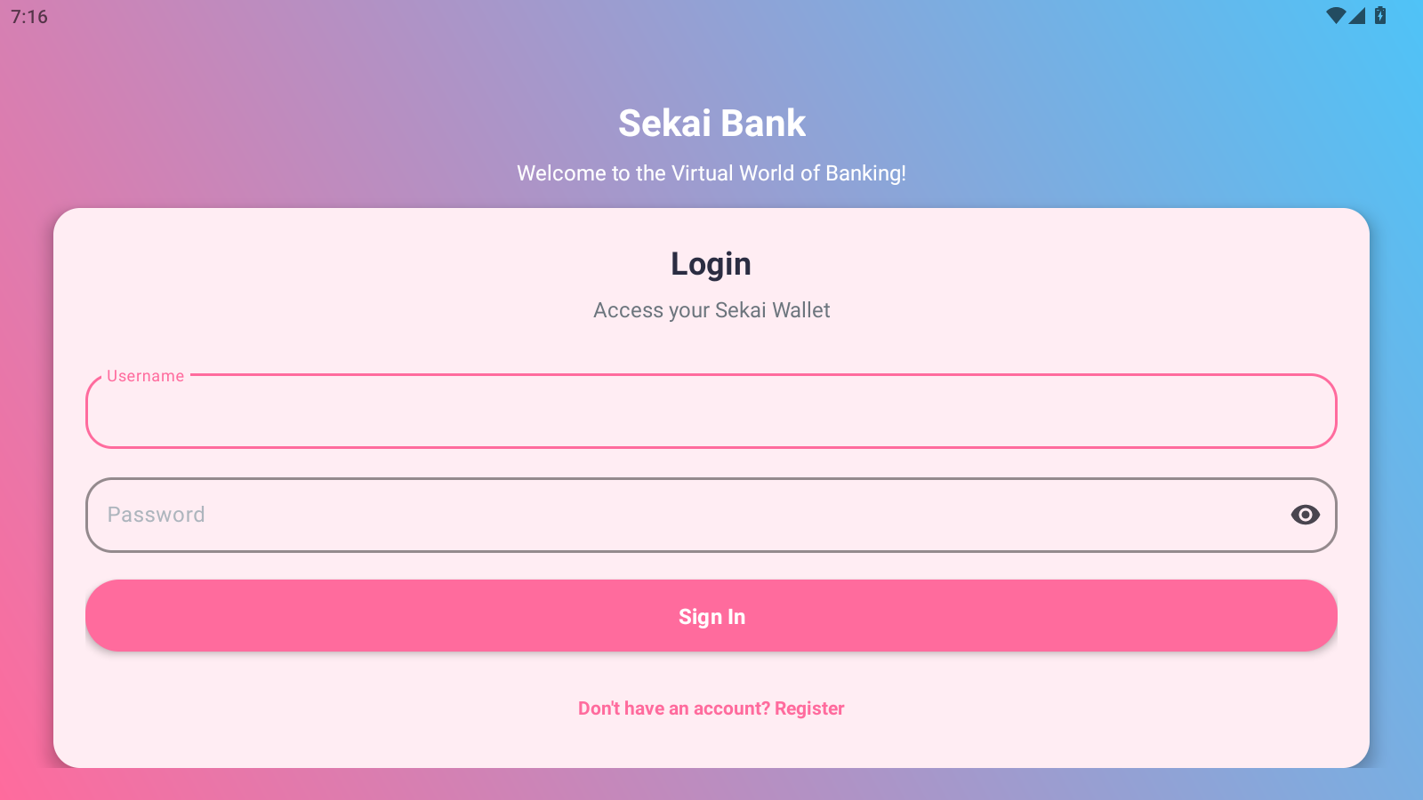This screenshot has width=1423, height=800.
Task: Tap the cellular signal icon
Action: click(x=1357, y=15)
